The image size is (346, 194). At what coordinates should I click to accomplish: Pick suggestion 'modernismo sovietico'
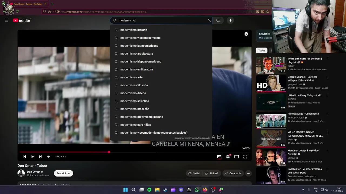pyautogui.click(x=161, y=101)
